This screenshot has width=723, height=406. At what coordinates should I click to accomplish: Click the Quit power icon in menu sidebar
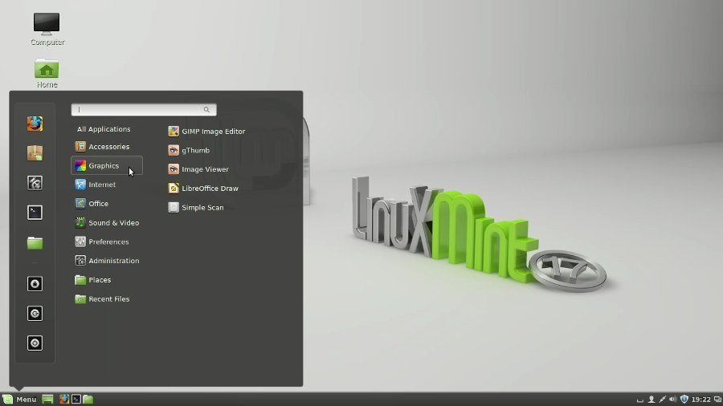point(35,343)
